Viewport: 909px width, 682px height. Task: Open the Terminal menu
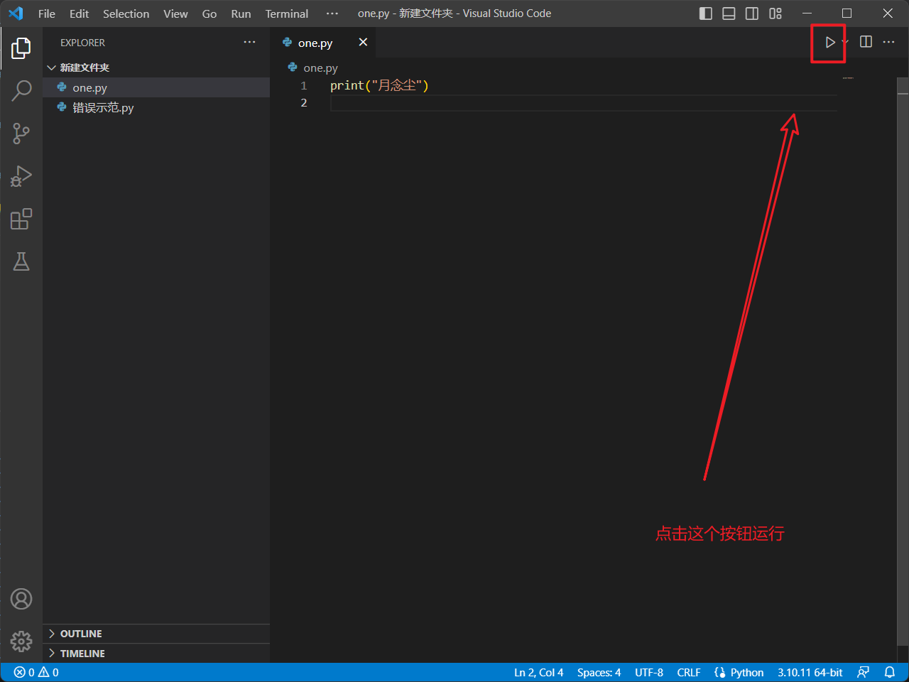click(286, 13)
